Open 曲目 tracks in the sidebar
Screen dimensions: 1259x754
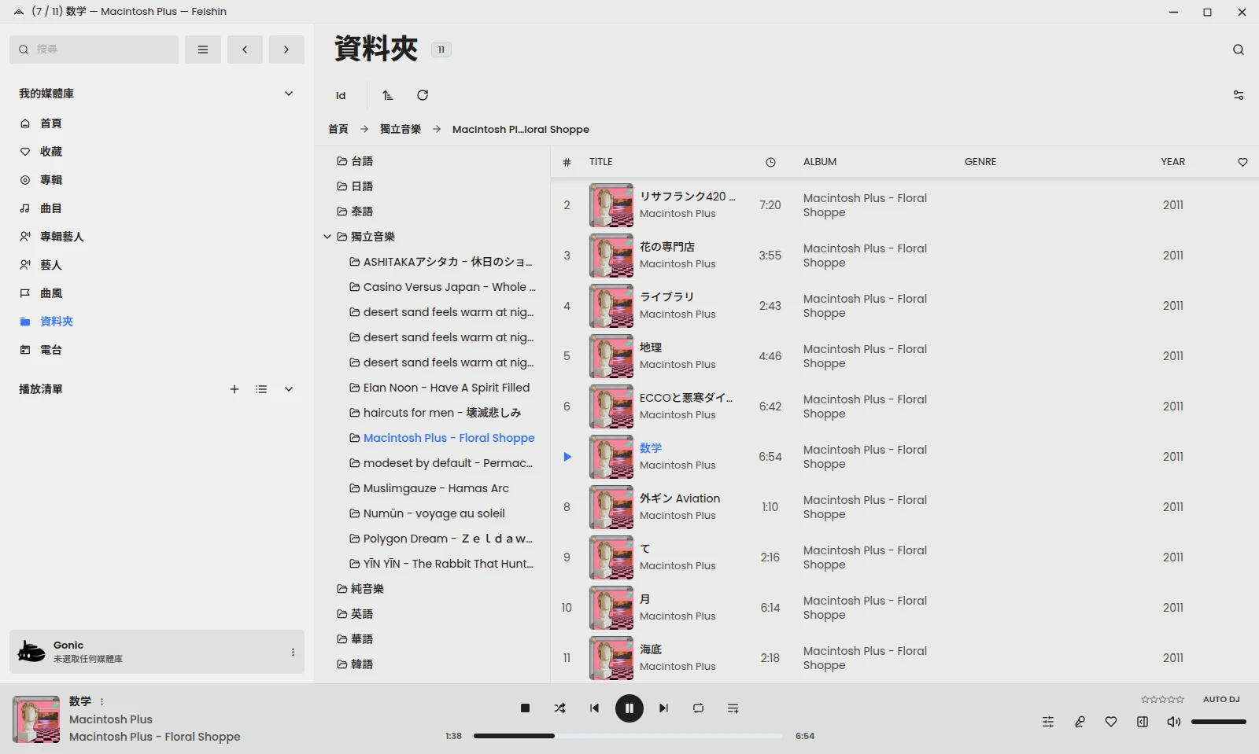tap(50, 208)
